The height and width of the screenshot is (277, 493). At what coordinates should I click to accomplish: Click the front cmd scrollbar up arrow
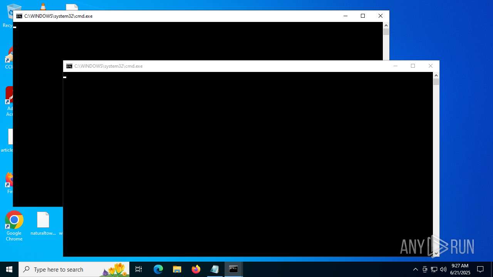(x=436, y=75)
